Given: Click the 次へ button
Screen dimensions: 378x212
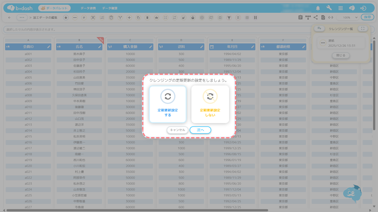Looking at the screenshot, I should pos(200,130).
